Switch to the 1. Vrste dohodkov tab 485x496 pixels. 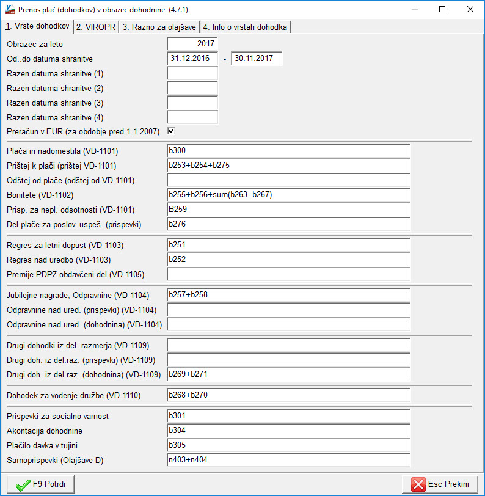pyautogui.click(x=37, y=26)
